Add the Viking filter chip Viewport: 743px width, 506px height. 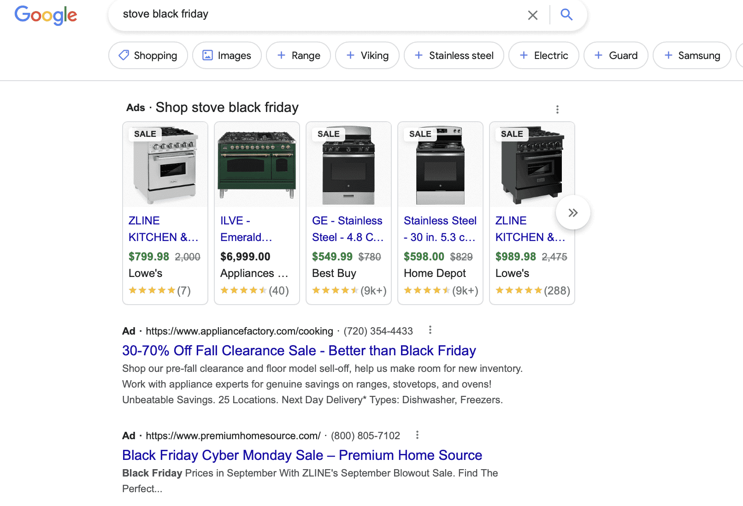[367, 55]
